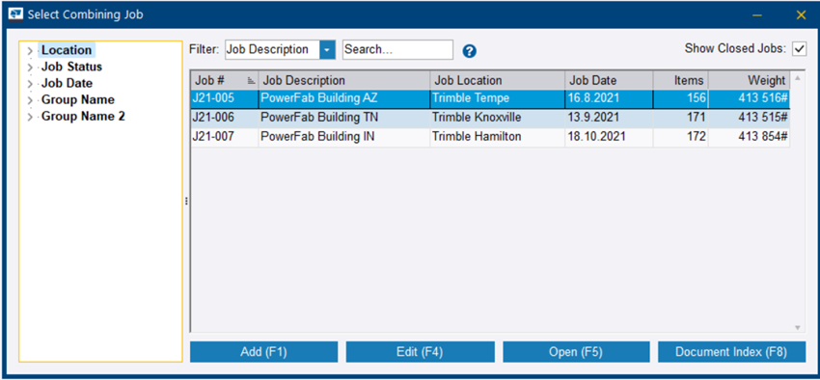Click the Edit (F4) button
Image resolution: width=820 pixels, height=380 pixels.
tap(420, 352)
